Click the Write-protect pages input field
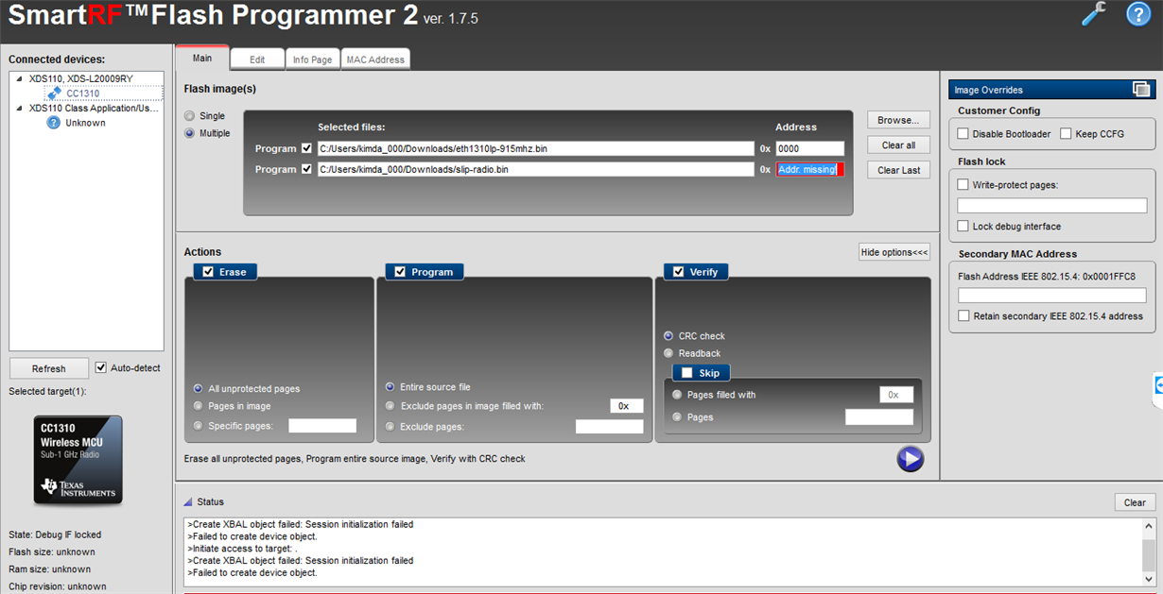 coord(1052,205)
